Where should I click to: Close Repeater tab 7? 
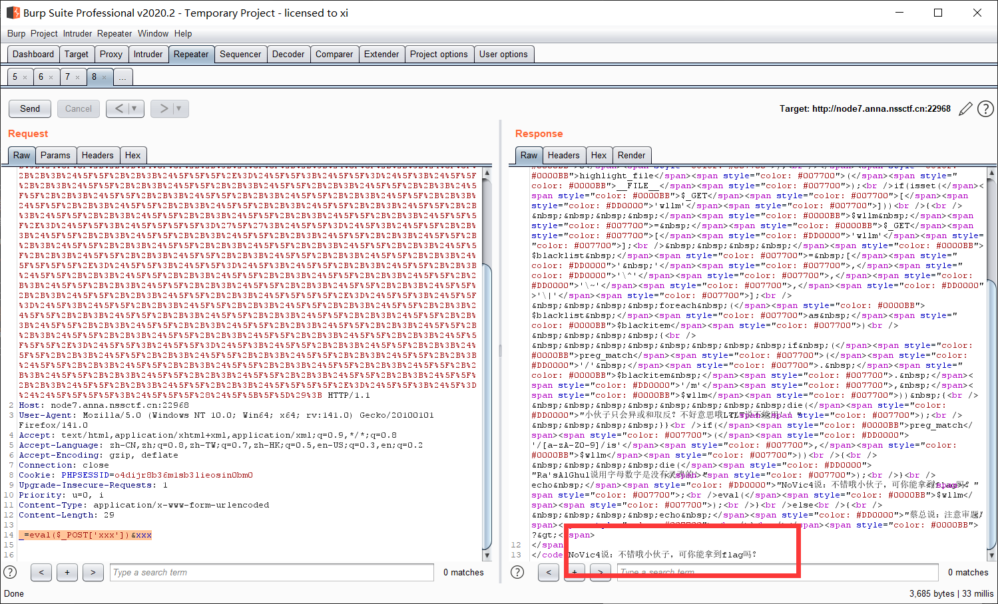tap(77, 77)
